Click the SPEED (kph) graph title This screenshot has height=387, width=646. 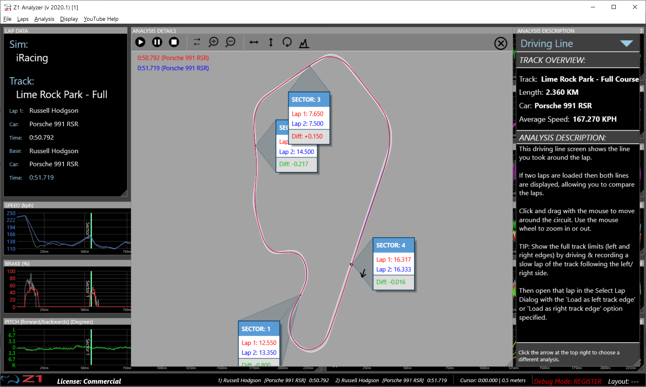[x=19, y=205]
